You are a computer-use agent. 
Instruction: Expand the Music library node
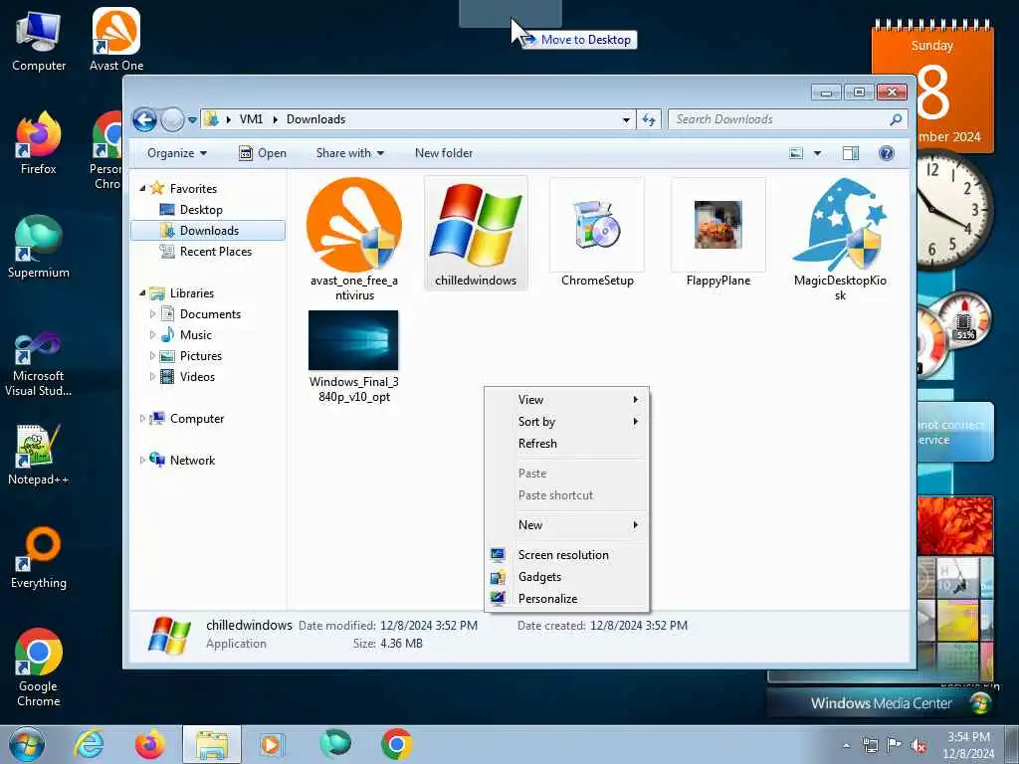click(152, 335)
